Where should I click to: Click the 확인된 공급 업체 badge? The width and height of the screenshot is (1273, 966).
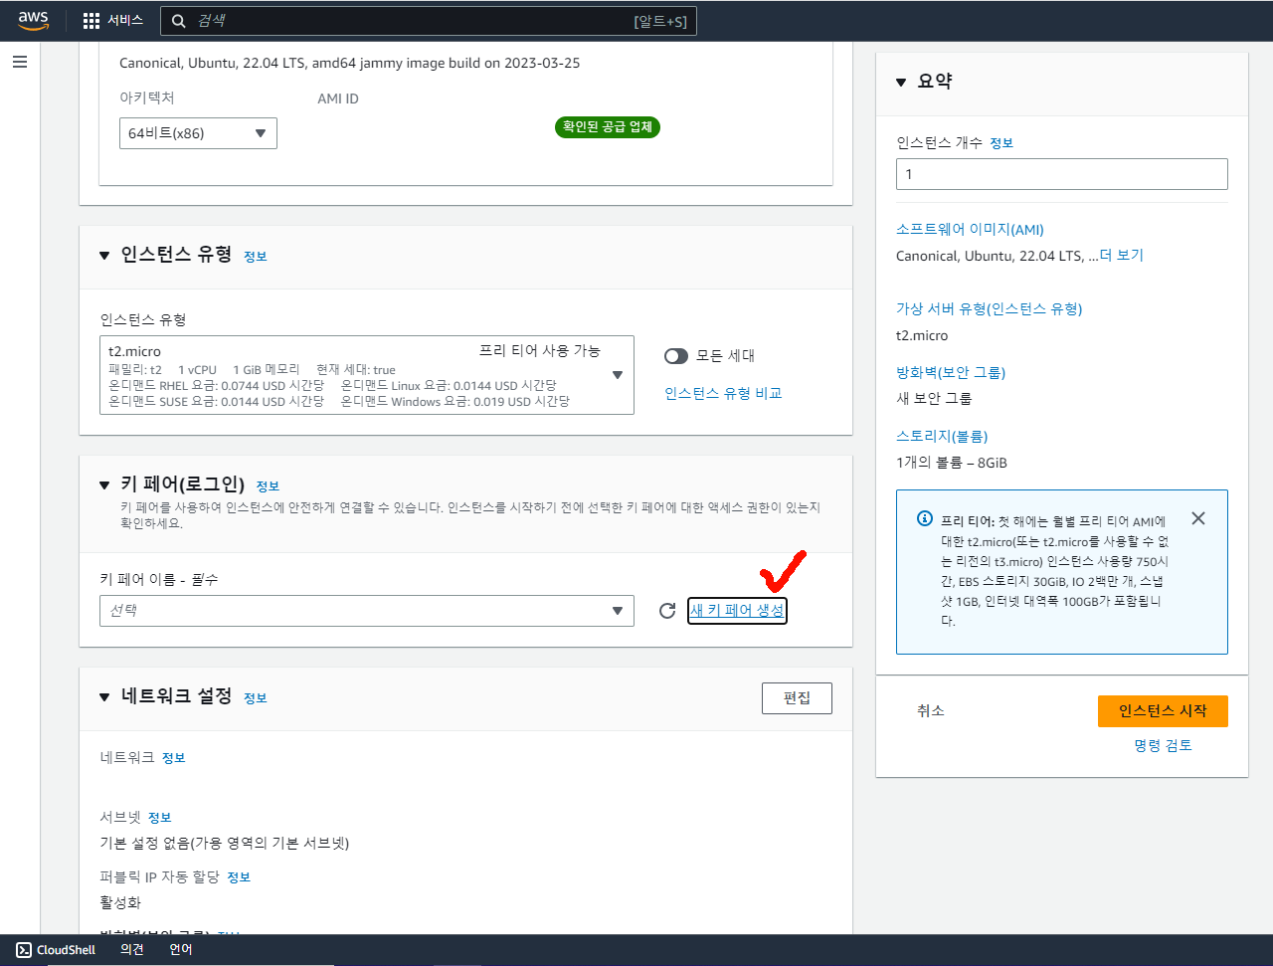[608, 127]
